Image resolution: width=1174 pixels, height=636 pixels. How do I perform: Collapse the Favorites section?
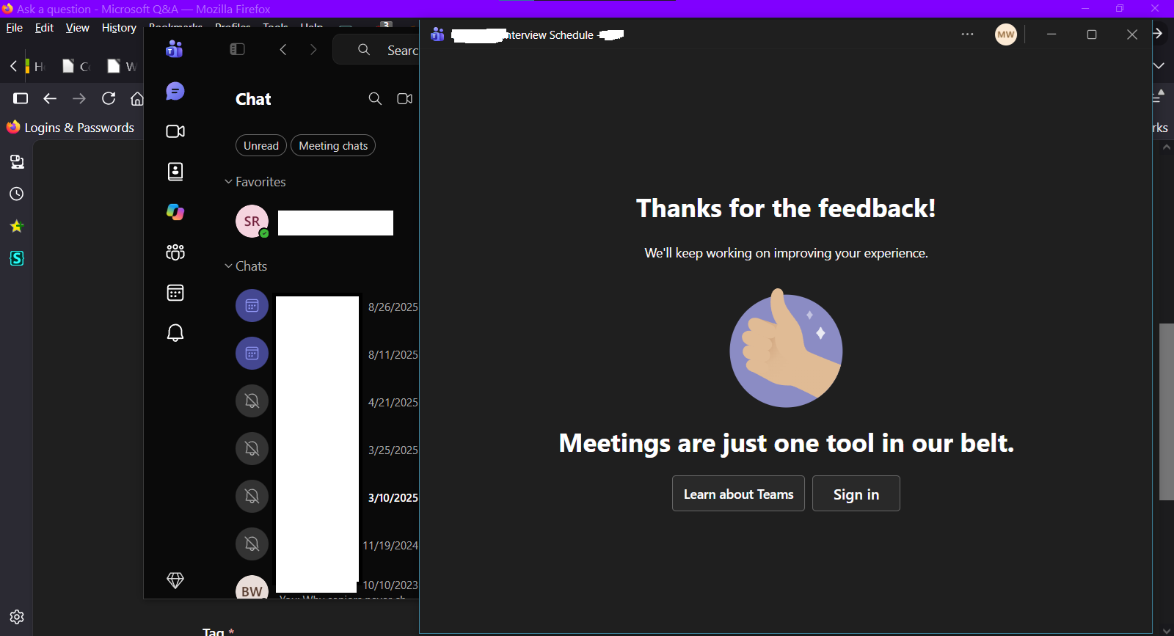pyautogui.click(x=255, y=182)
